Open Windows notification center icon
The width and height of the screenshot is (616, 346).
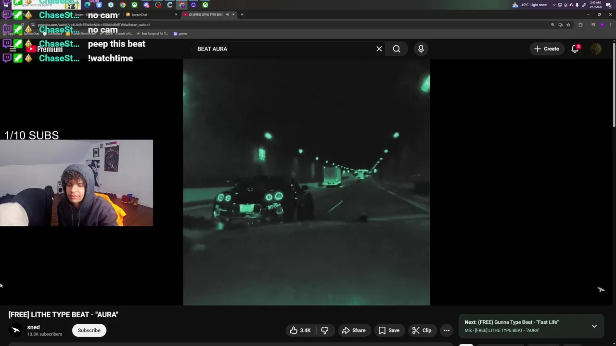[x=608, y=5]
